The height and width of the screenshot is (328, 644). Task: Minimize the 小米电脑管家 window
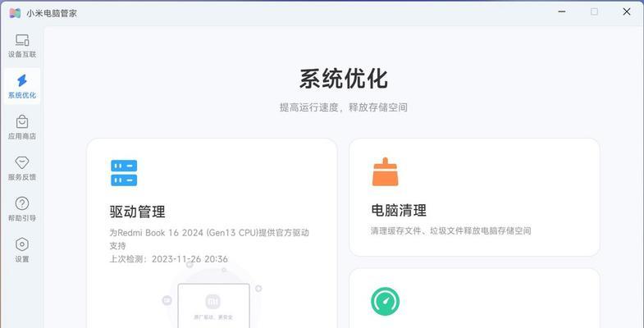pyautogui.click(x=562, y=12)
